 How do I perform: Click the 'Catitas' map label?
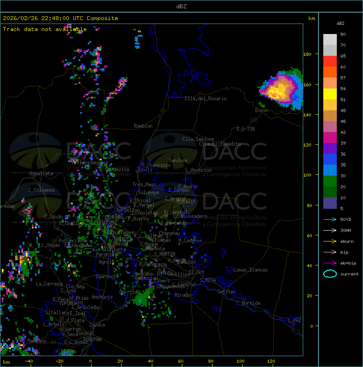(x=226, y=292)
